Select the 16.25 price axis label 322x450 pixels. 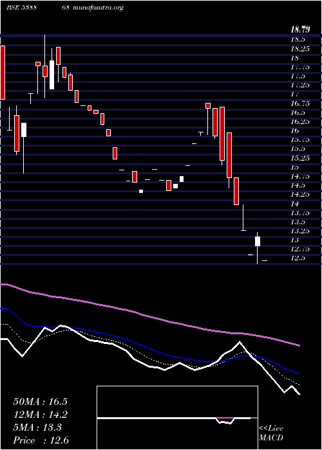(x=300, y=122)
